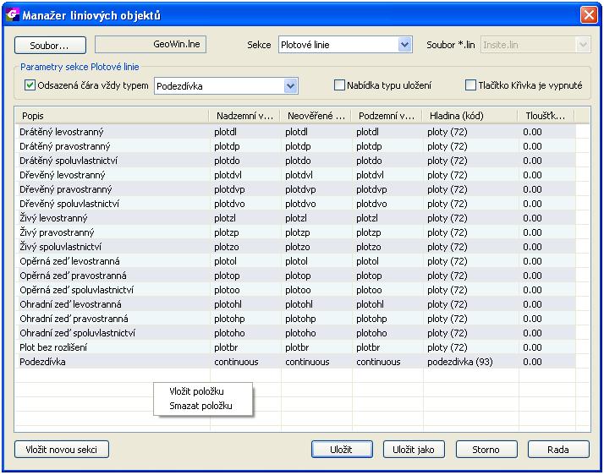Screen dimensions: 604x475
Task: Click the 'Uložit jako' button
Action: click(414, 450)
